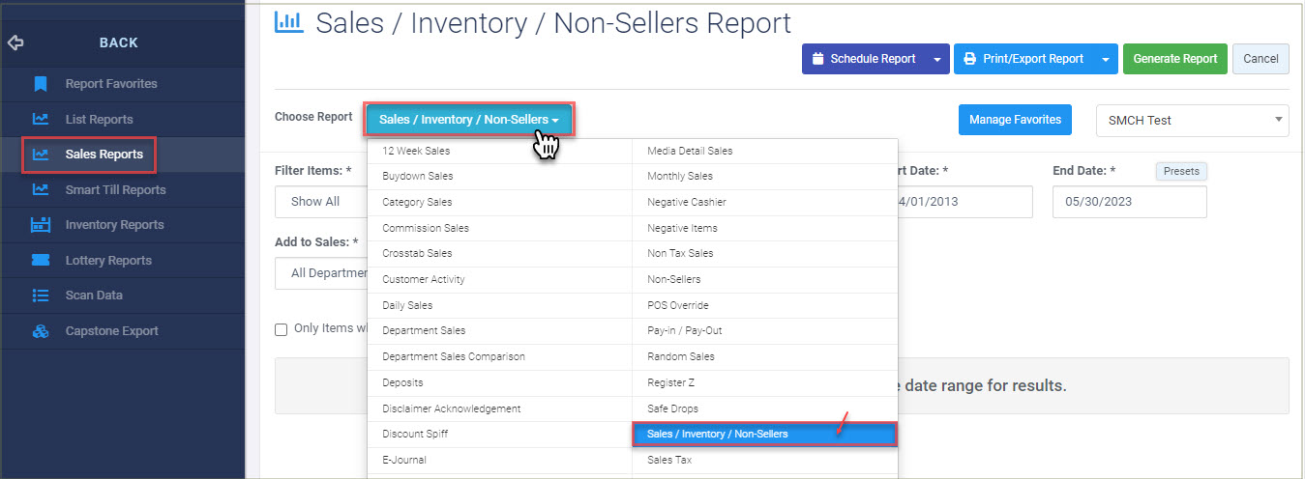Screen dimensions: 1305x479
Task: Click the Capstone Export cubes icon
Action: pos(41,331)
